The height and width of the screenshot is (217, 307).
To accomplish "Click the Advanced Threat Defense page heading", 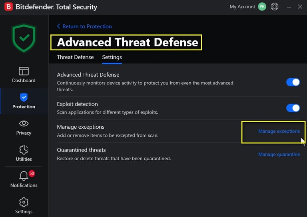I will point(128,42).
